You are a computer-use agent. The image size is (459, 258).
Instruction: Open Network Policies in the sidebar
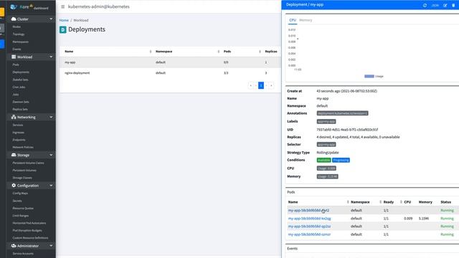[x=23, y=147]
